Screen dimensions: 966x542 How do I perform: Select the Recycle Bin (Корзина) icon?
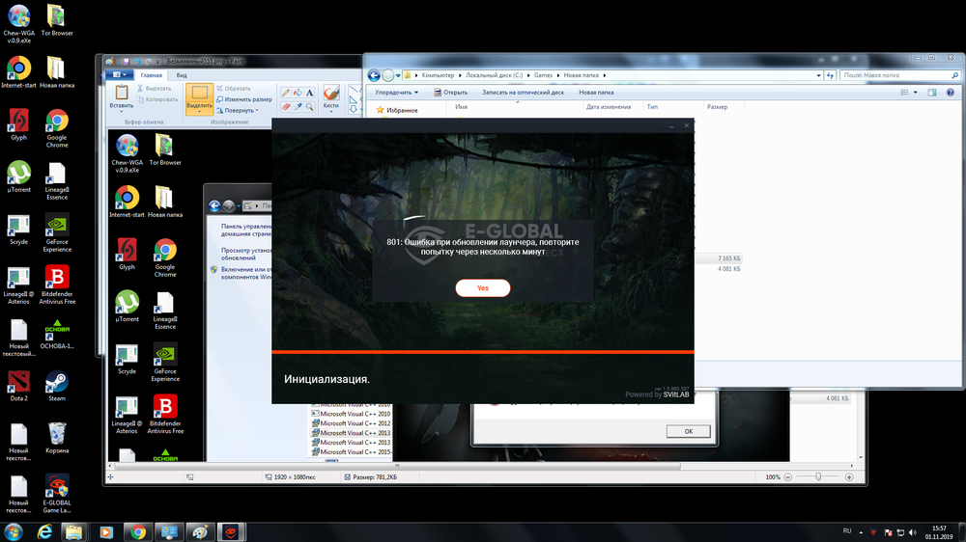click(x=57, y=433)
